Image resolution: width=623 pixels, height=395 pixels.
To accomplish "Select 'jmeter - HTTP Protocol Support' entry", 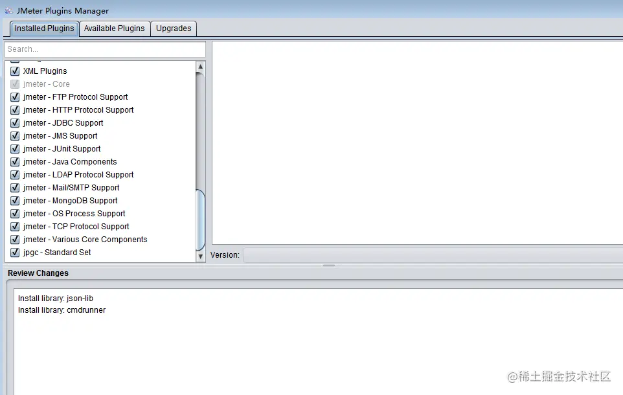I will (x=78, y=110).
